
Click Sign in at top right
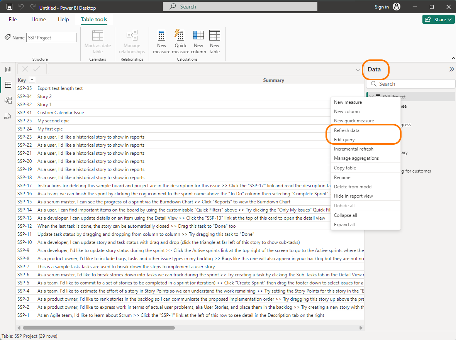[381, 7]
